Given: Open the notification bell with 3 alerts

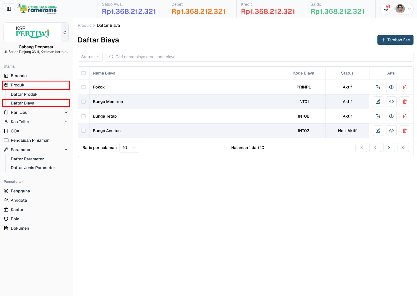Looking at the screenshot, I should click(x=386, y=9).
